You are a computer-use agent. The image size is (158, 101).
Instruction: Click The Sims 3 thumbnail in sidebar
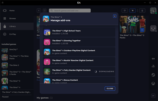(5, 81)
